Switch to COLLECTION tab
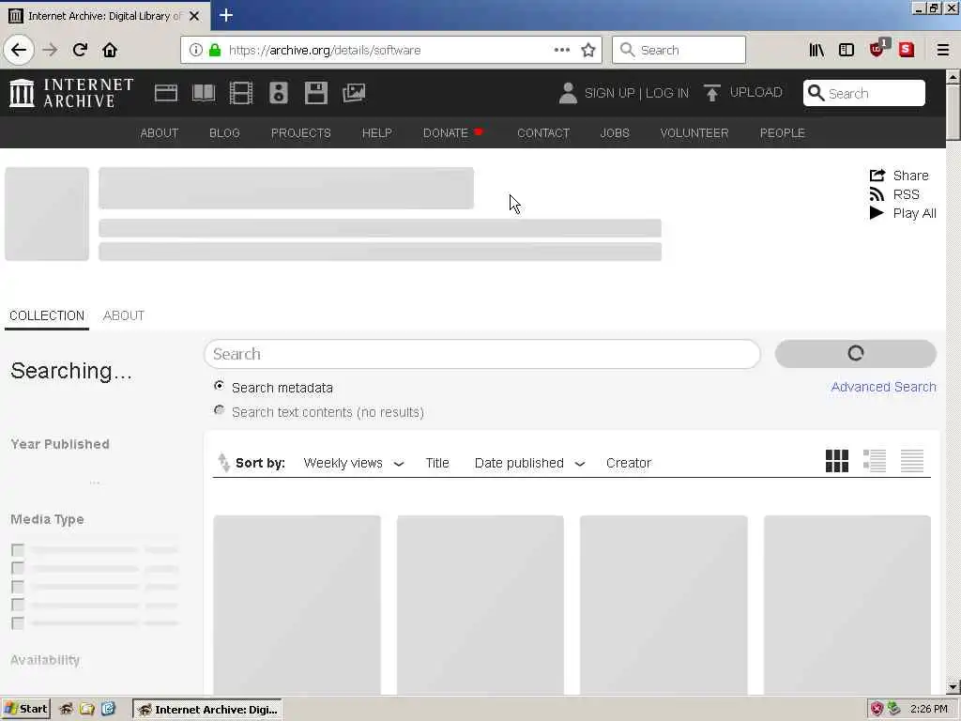The width and height of the screenshot is (961, 721). click(47, 315)
